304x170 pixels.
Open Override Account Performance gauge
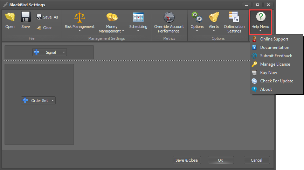pos(169,17)
